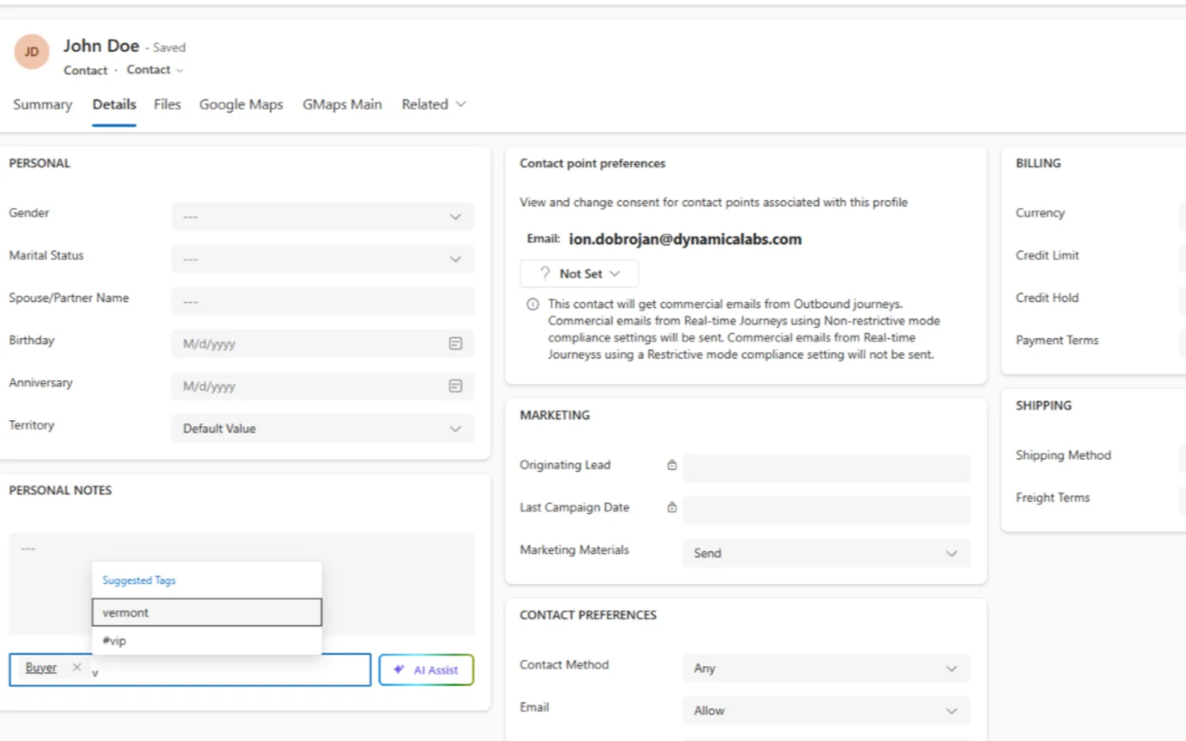Open the Anniversary calendar picker icon
This screenshot has width=1186, height=741.
(x=455, y=386)
